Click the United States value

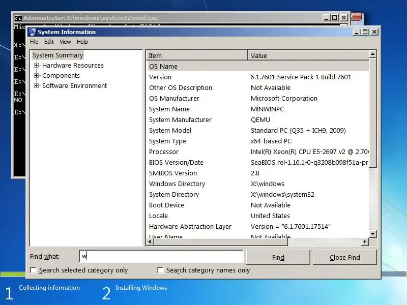click(x=270, y=216)
